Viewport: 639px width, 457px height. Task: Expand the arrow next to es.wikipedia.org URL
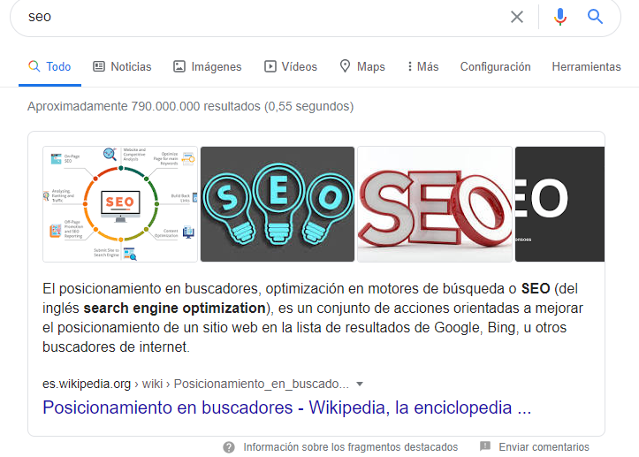[x=360, y=384]
